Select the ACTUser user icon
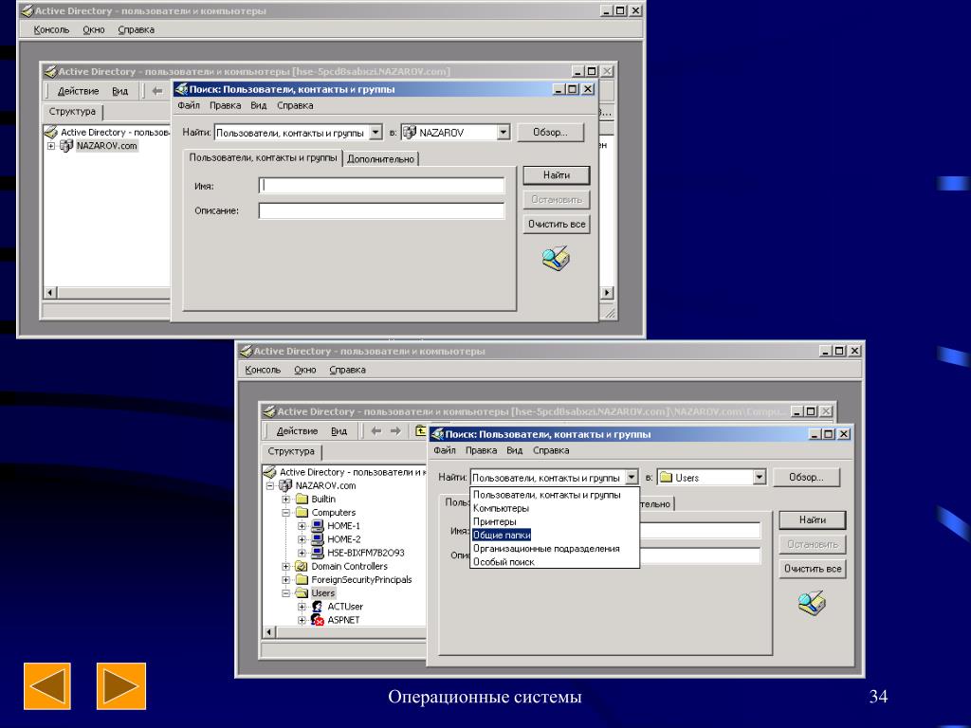 (x=317, y=607)
